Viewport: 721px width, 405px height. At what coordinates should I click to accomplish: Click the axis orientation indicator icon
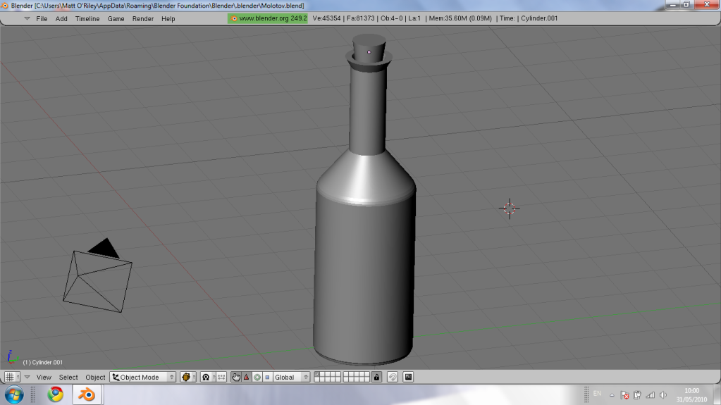click(11, 357)
